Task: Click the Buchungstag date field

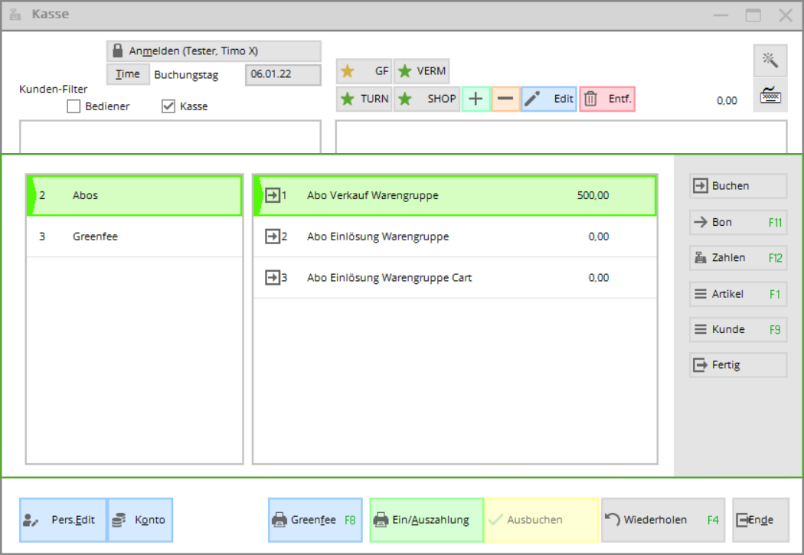Action: tap(283, 75)
